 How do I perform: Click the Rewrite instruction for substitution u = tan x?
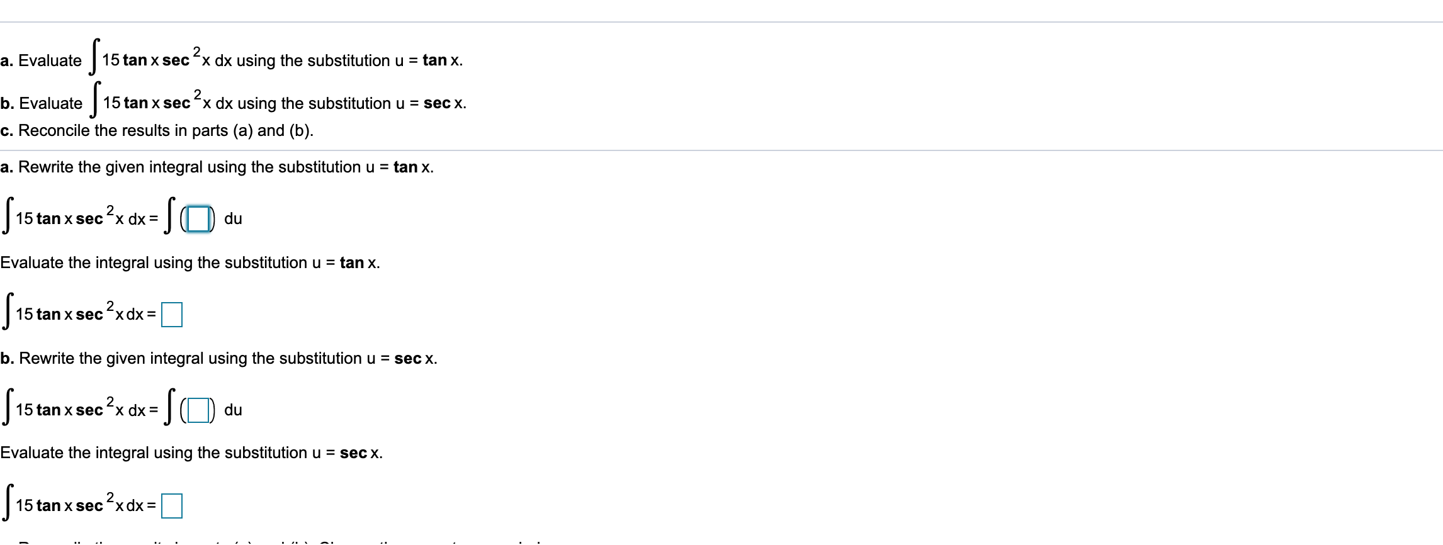point(217,167)
